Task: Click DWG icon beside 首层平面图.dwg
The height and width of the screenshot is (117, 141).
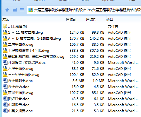Action: click(5, 93)
